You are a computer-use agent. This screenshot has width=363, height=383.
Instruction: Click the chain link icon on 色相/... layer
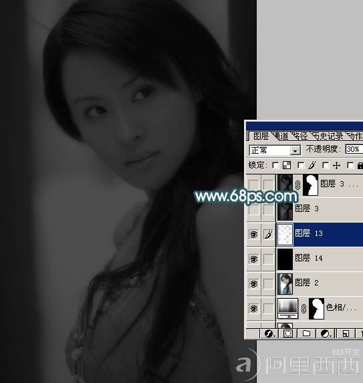[x=304, y=309]
